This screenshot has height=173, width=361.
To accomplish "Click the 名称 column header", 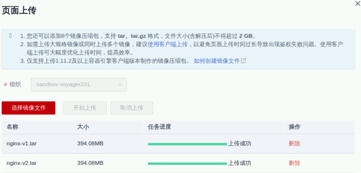I will [x=13, y=127].
